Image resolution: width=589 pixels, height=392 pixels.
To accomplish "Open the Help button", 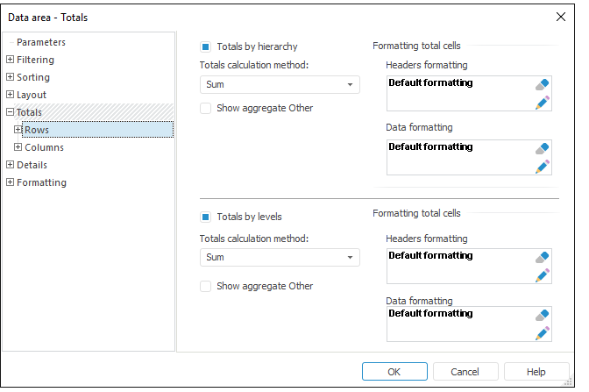I will click(x=536, y=372).
